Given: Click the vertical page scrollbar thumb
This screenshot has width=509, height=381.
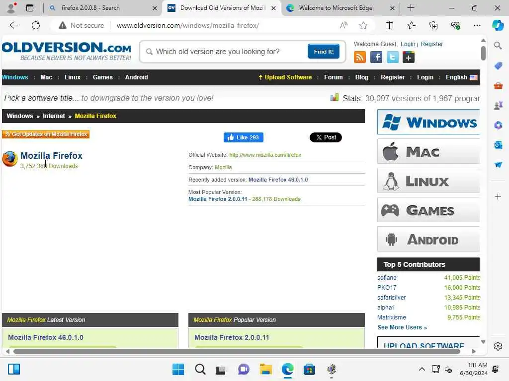Looking at the screenshot, I should point(483,53).
